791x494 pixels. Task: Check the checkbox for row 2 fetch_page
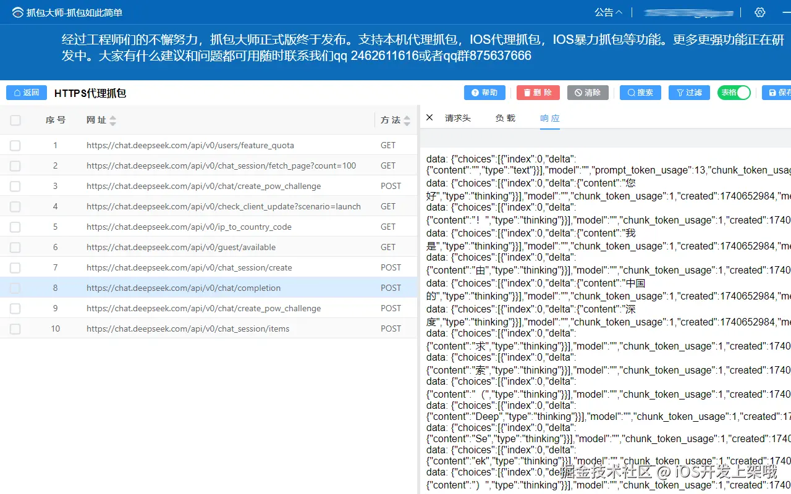tap(15, 166)
